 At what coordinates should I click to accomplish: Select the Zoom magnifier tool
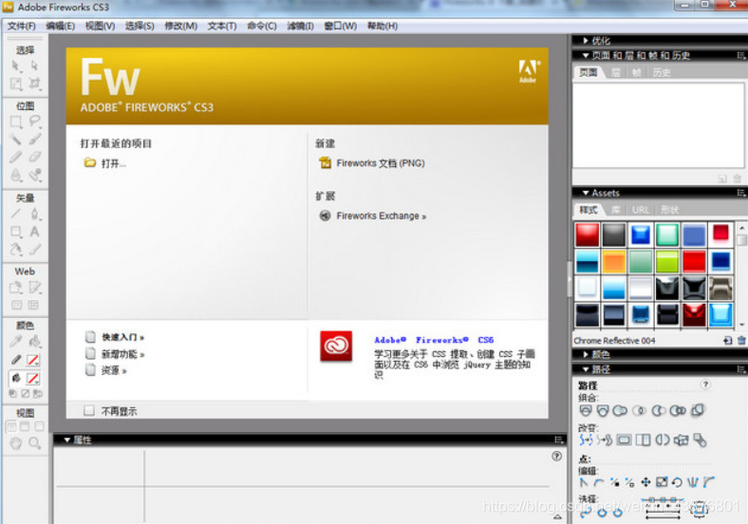click(x=34, y=443)
